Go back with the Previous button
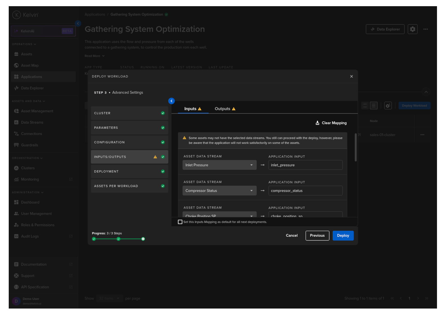The height and width of the screenshot is (315, 446). pos(317,236)
